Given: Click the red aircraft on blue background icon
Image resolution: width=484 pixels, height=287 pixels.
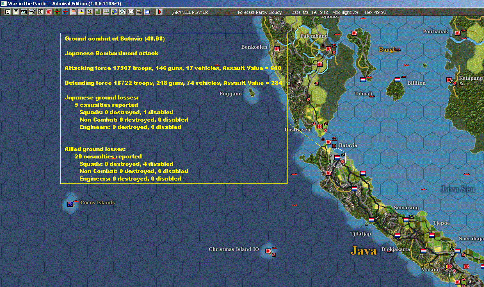Looking at the screenshot, I should [65, 12].
